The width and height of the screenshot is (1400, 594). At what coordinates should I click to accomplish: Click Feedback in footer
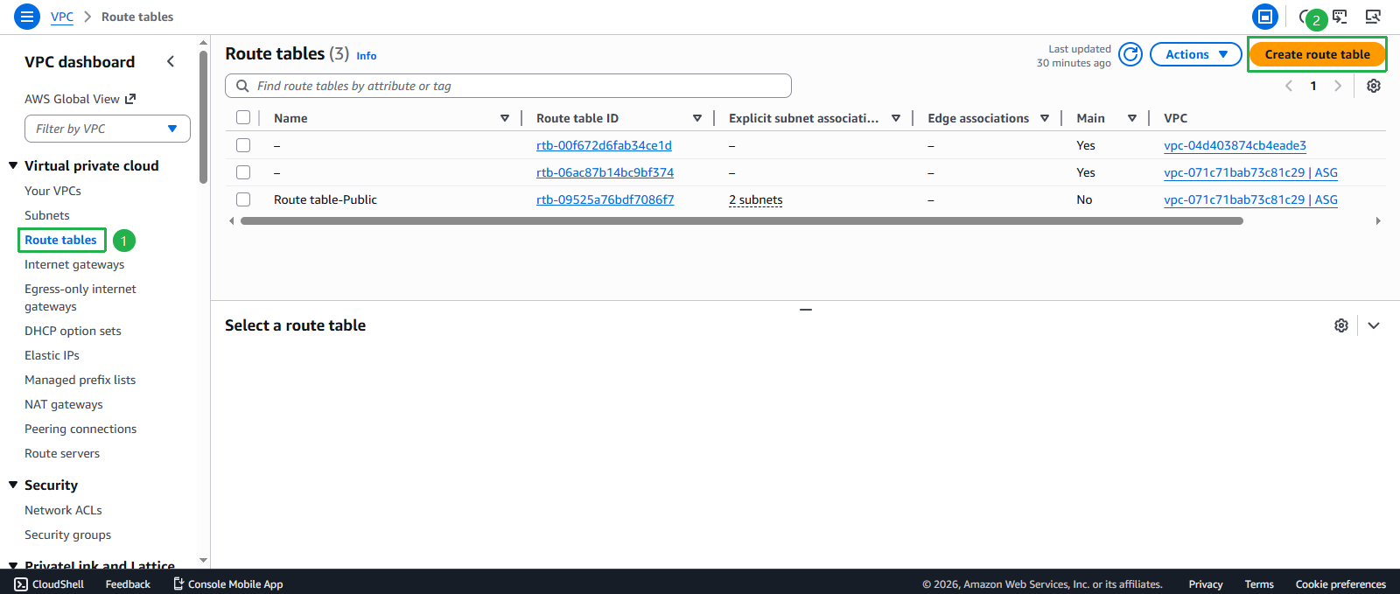[x=128, y=584]
